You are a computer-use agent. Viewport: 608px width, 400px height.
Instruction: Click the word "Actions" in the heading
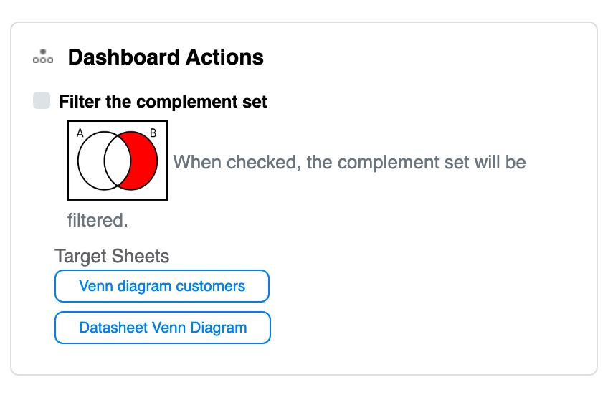click(x=229, y=57)
